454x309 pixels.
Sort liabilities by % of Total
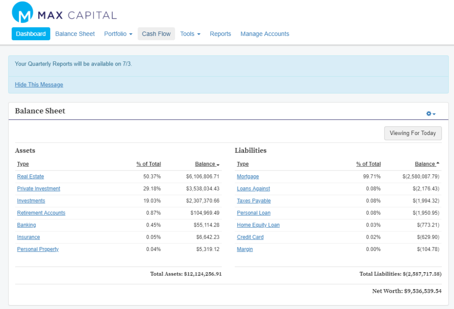368,164
